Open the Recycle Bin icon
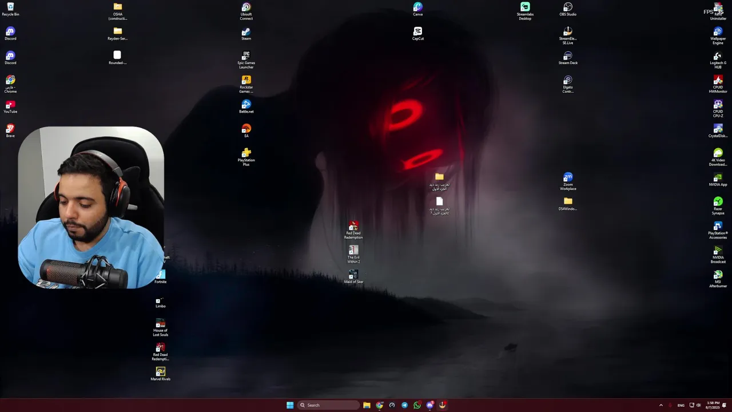The width and height of the screenshot is (732, 412). (10, 9)
